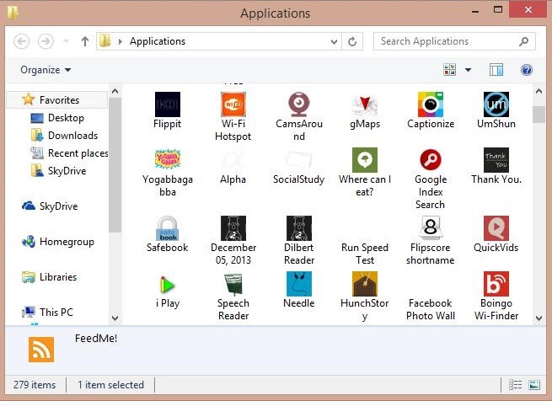
Task: Expand the change view options dropdown arrow
Action: (x=469, y=70)
